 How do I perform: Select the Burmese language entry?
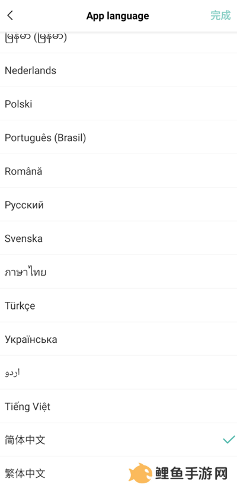tap(118, 42)
